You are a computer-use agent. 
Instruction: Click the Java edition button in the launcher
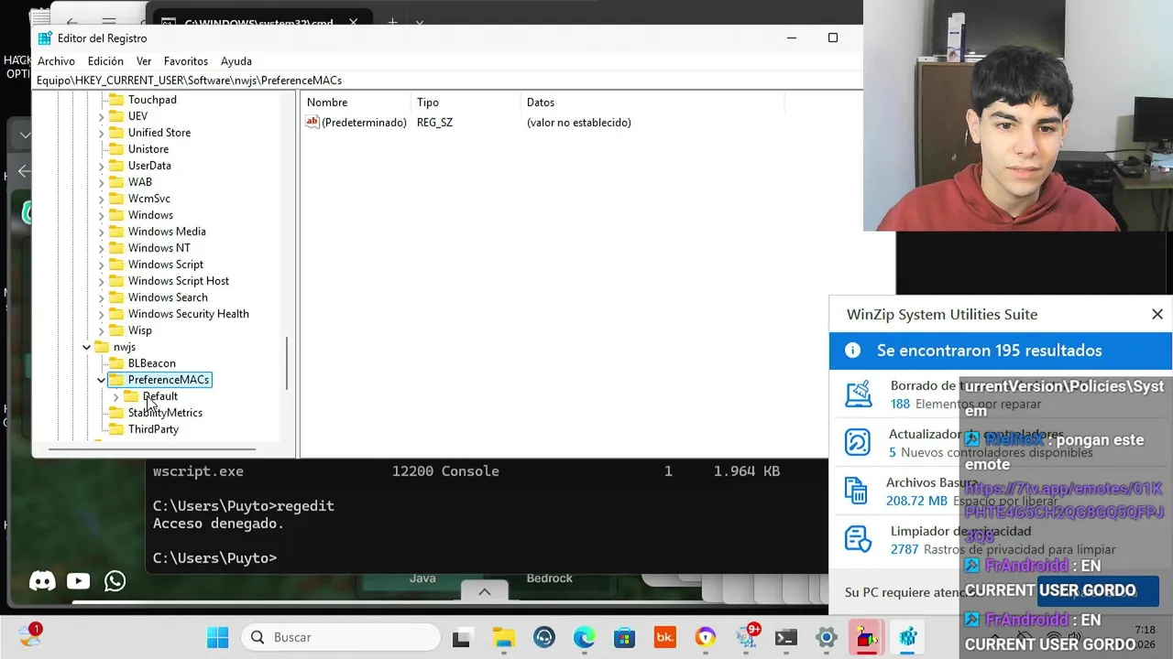pos(422,578)
